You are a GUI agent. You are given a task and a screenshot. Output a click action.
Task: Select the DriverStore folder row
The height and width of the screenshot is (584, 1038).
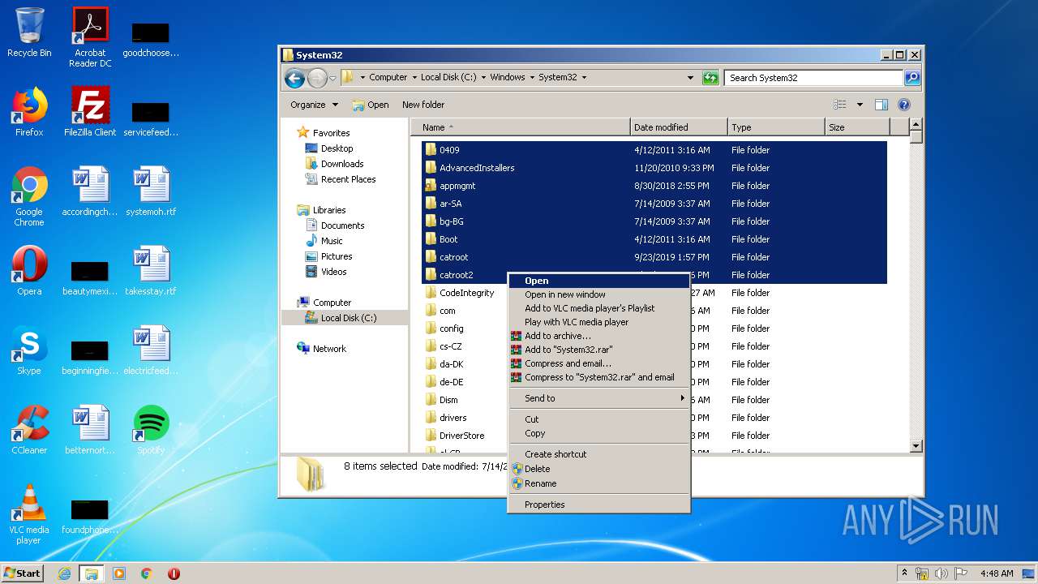[654, 436]
